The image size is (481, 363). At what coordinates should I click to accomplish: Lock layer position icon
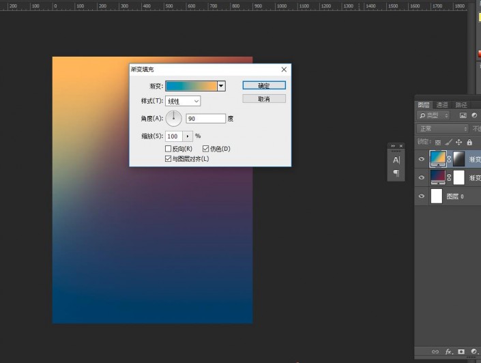tap(458, 142)
